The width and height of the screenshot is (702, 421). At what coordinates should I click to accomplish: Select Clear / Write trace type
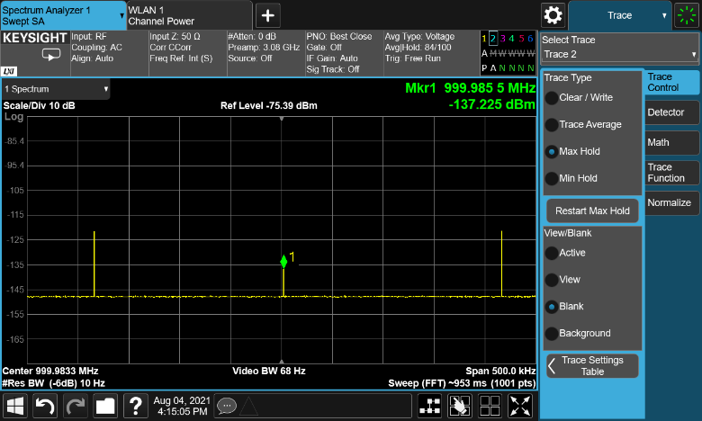552,97
